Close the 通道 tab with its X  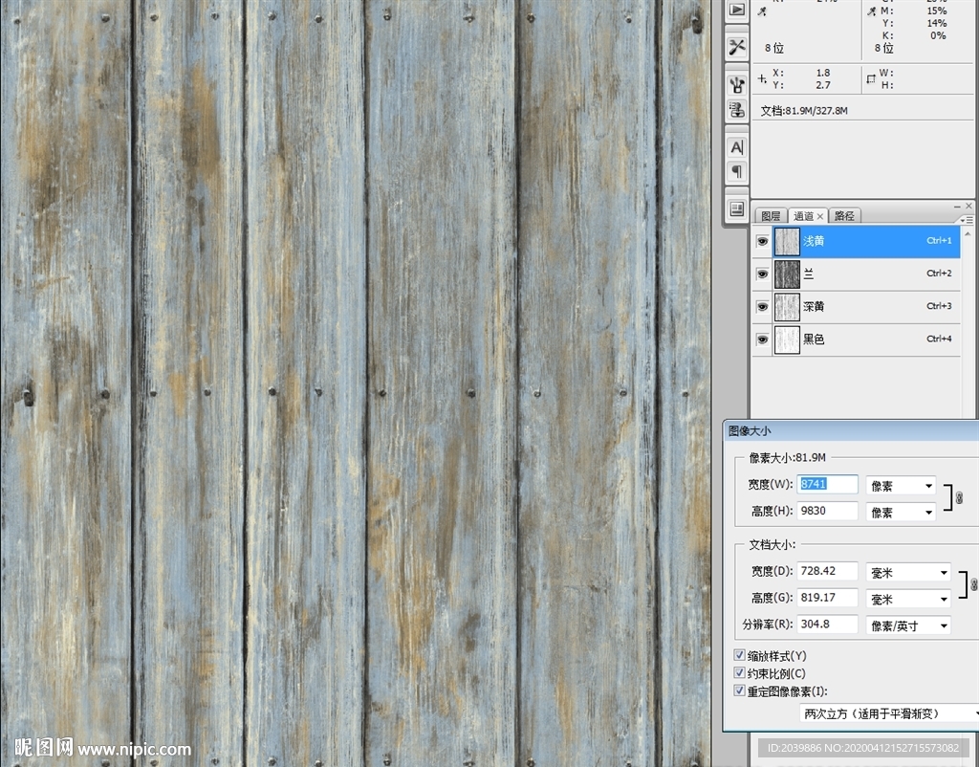[x=820, y=216]
